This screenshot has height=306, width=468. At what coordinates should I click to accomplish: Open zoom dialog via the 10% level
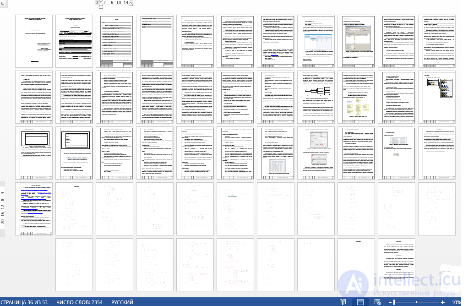(456, 302)
